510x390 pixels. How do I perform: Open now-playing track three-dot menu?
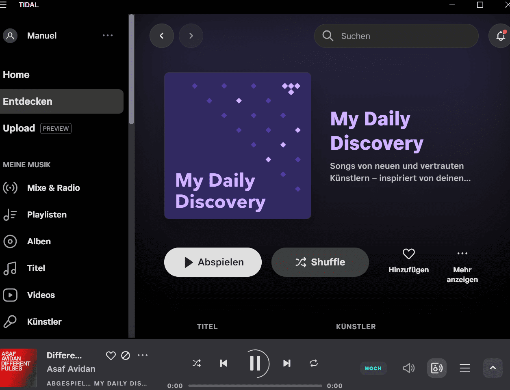(x=143, y=355)
